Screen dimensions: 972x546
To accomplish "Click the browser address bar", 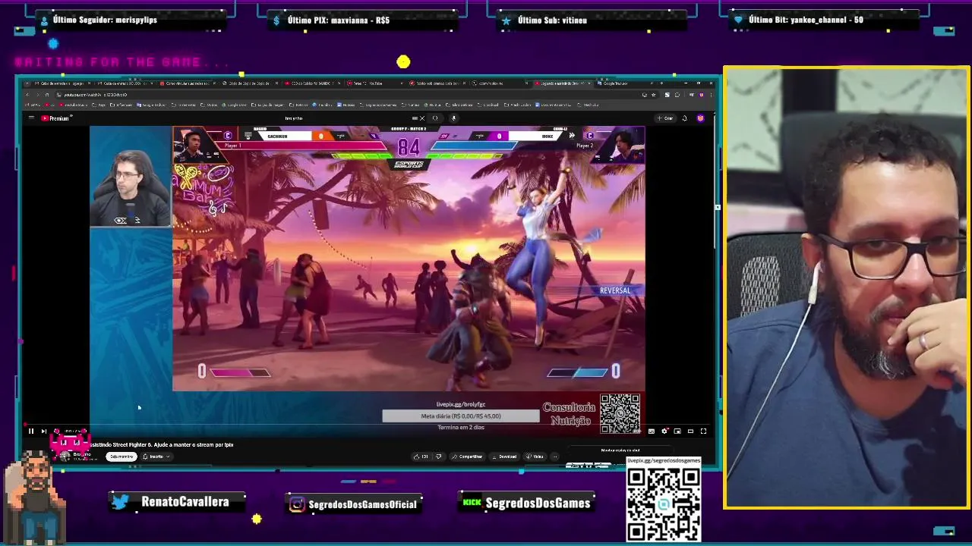I will pyautogui.click(x=342, y=95).
